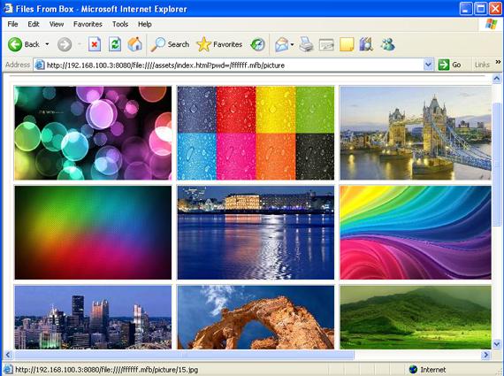Viewport: 504px width, 376px height.
Task: Open the Tower Bridge picture thumbnail
Action: point(416,133)
